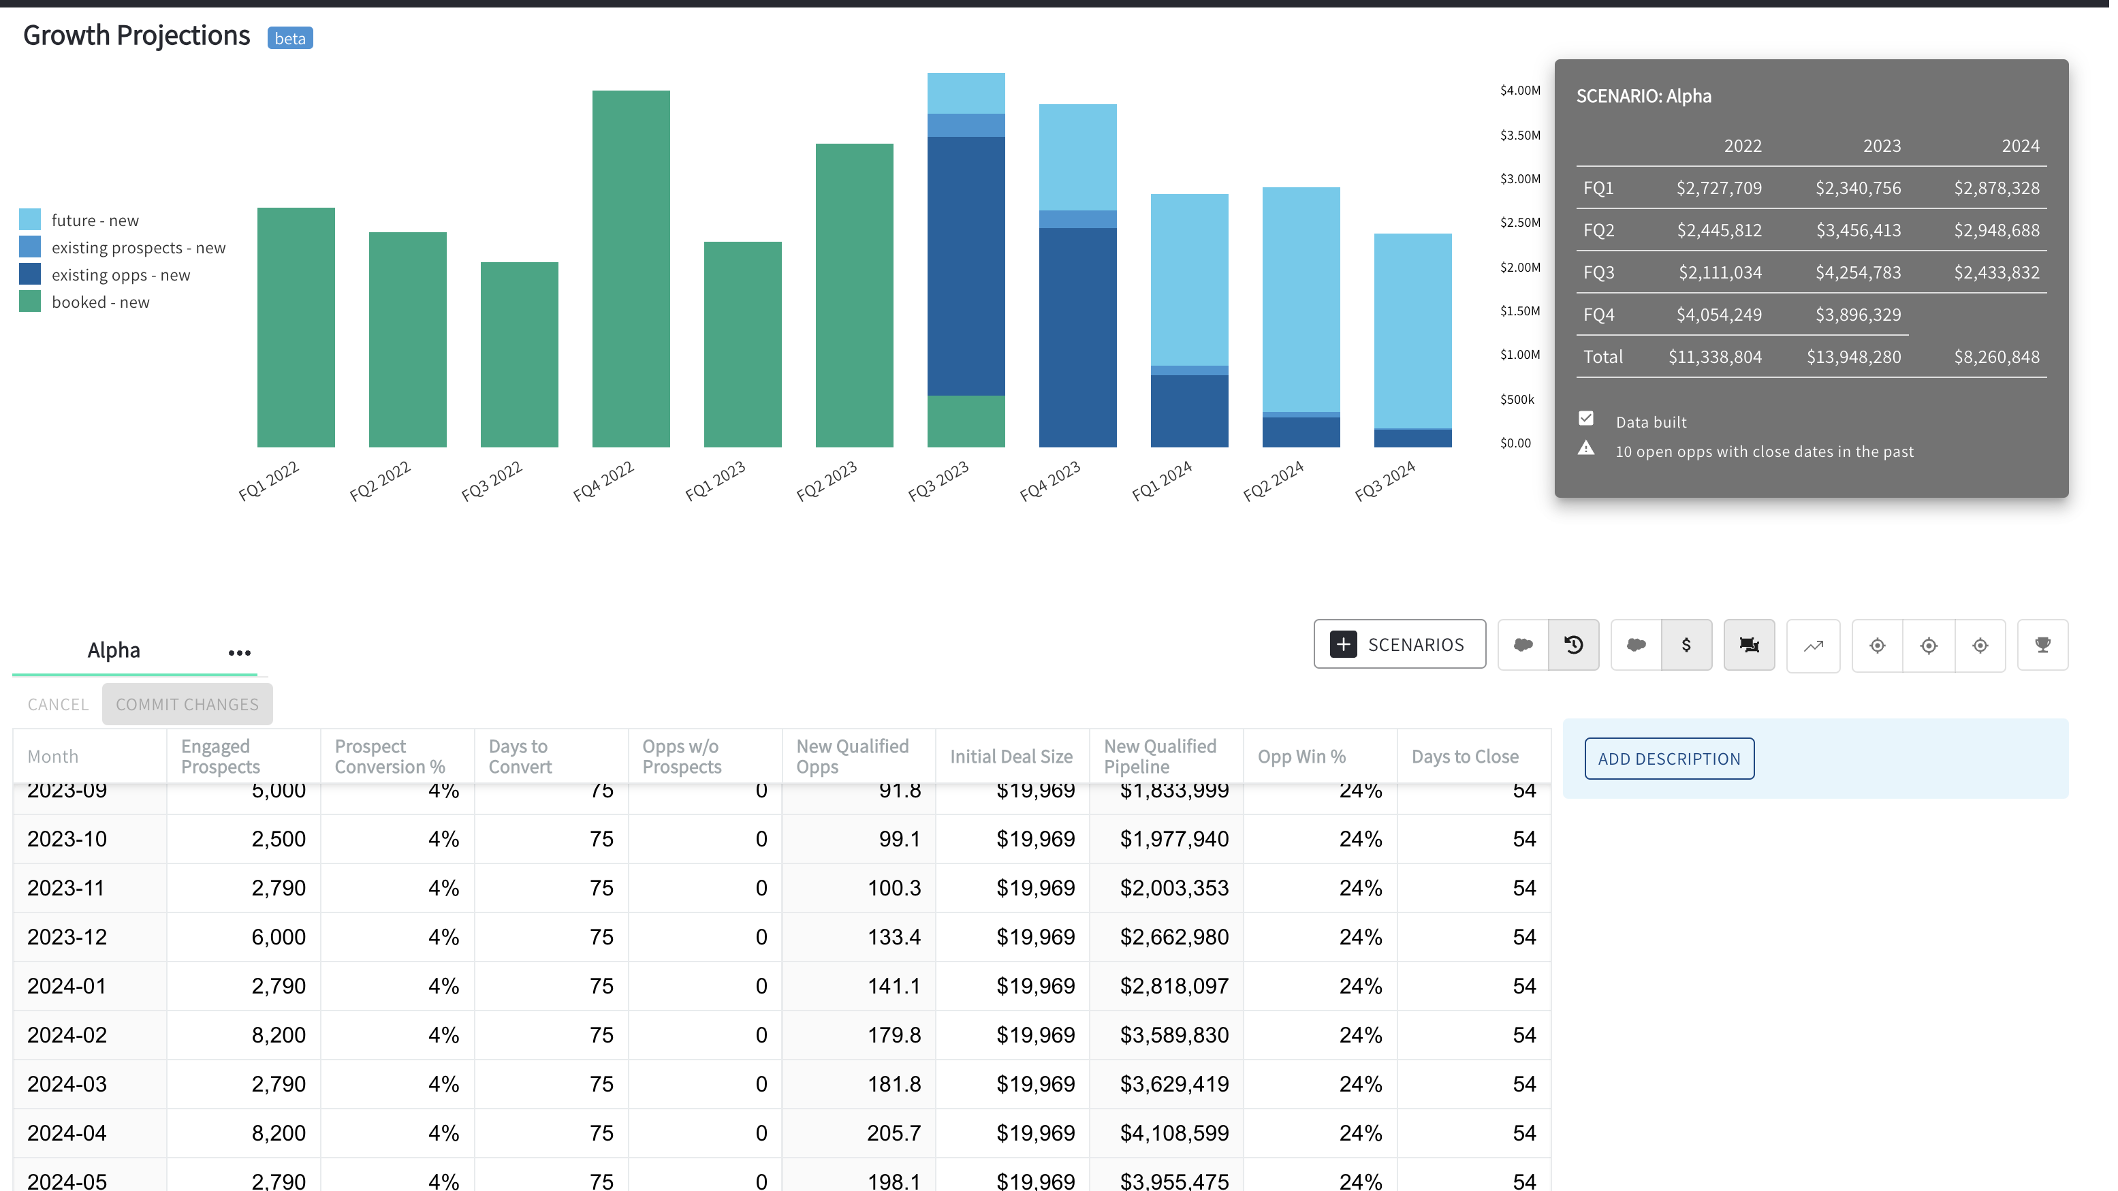Viewport: 2118px width, 1191px height.
Task: Click the ADD DESCRIPTION button
Action: (1669, 758)
